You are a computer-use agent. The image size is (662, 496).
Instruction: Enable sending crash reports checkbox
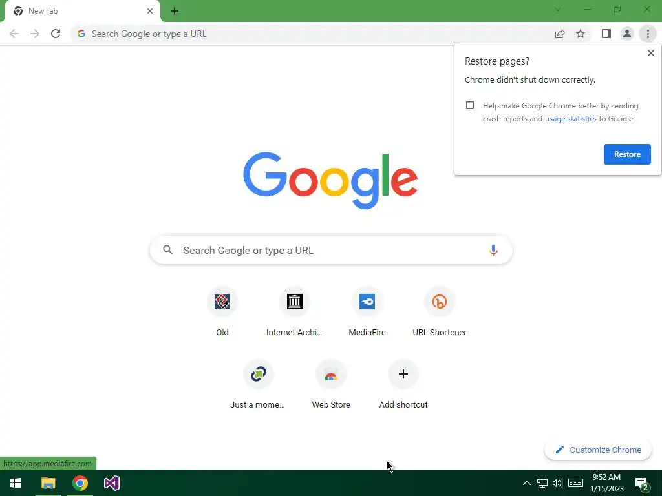coord(470,105)
